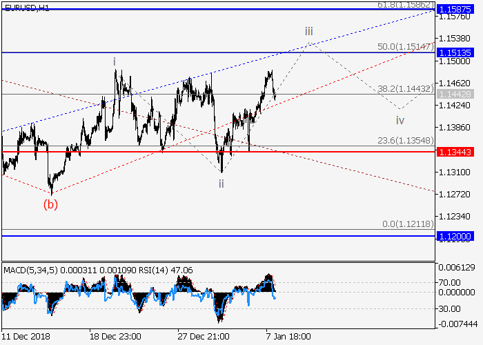Click the 11 Dec 2018 date label
The image size is (483, 345).
click(x=26, y=336)
